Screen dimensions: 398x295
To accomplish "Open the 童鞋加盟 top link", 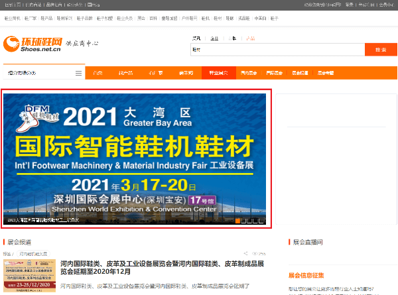I will click(169, 19).
